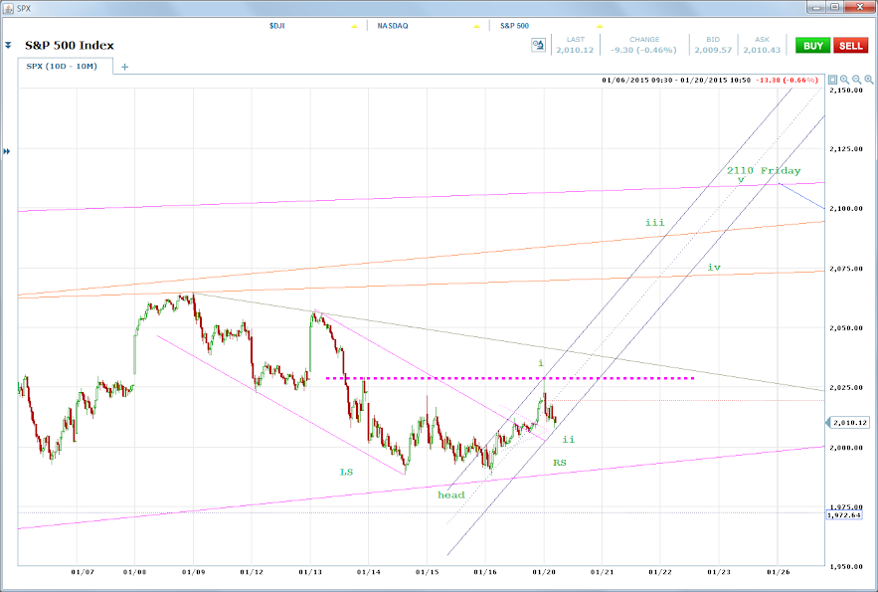Click the yellow marker next to $DJI
The image size is (878, 592).
pyautogui.click(x=354, y=26)
